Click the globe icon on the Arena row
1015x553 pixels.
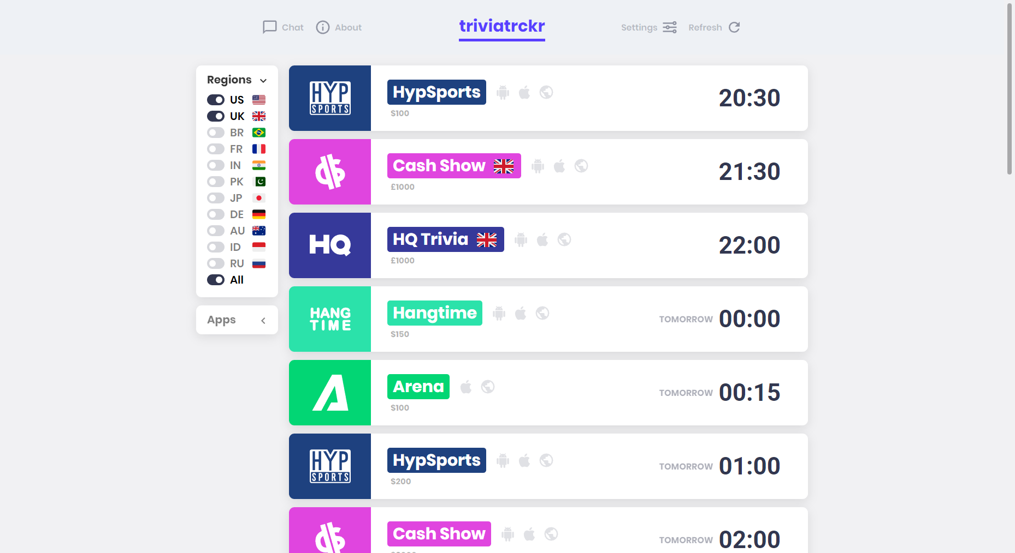pyautogui.click(x=488, y=387)
